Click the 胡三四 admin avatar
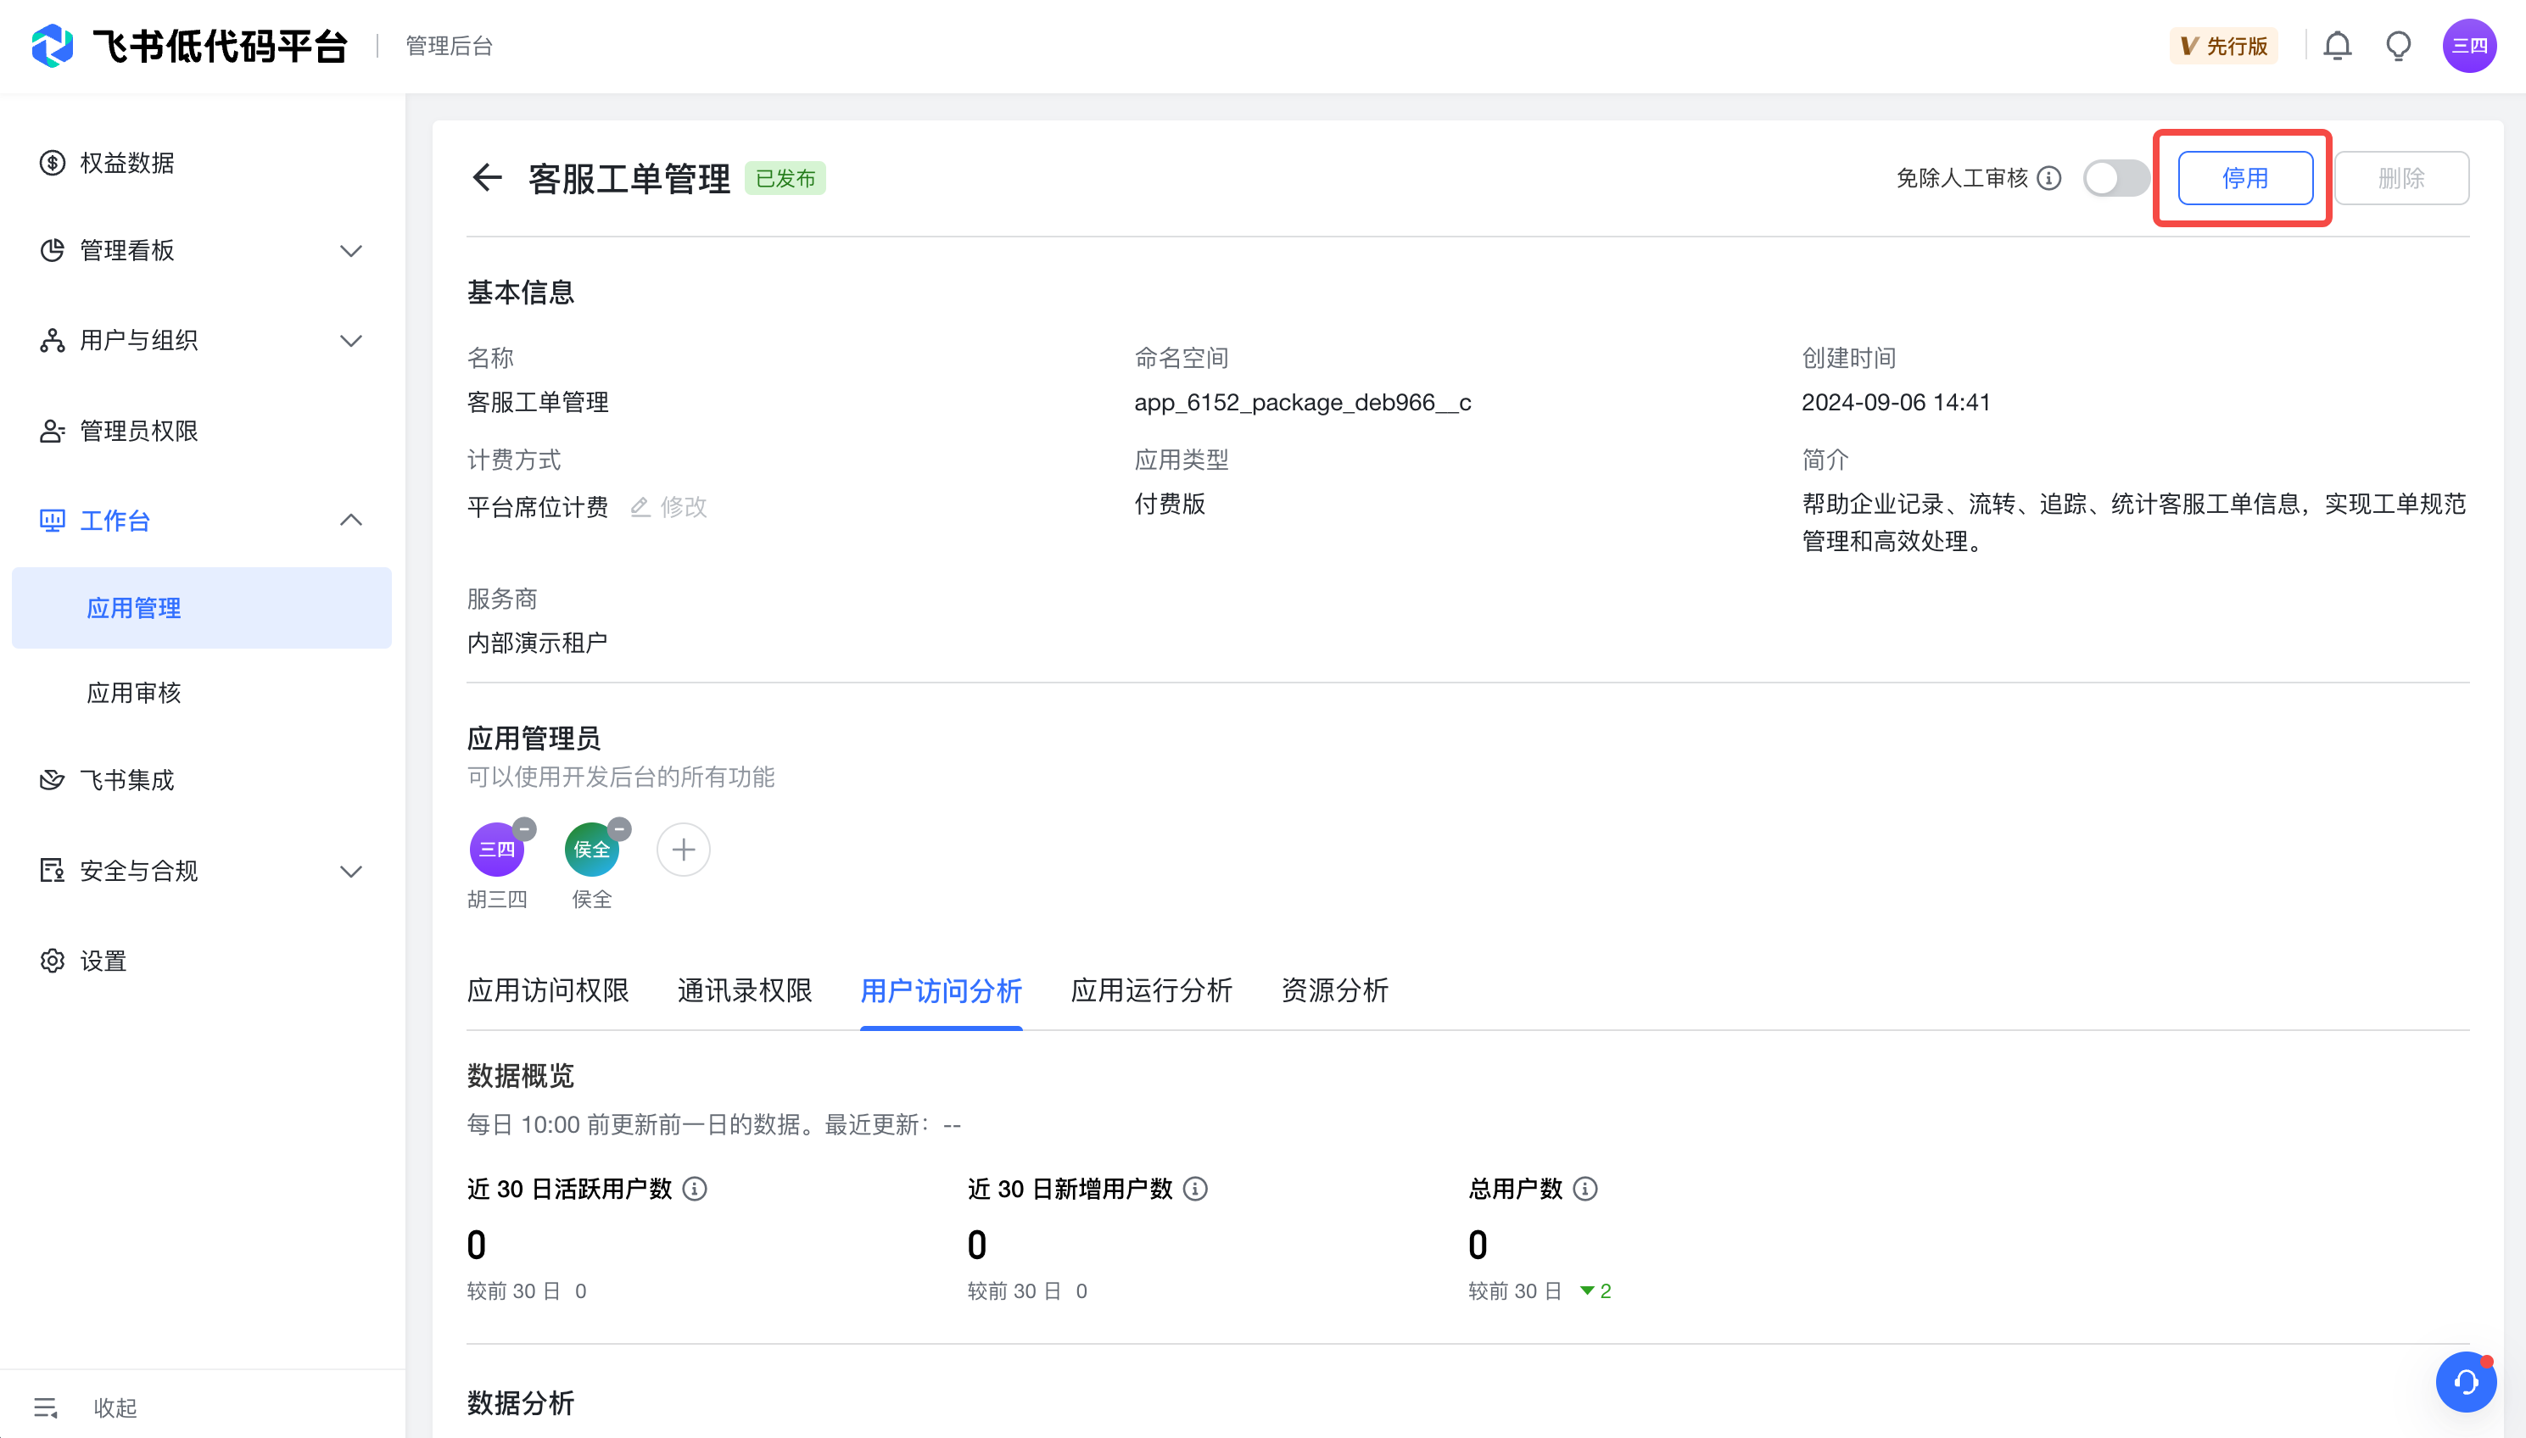Viewport: 2526px width, 1438px height. click(x=497, y=850)
